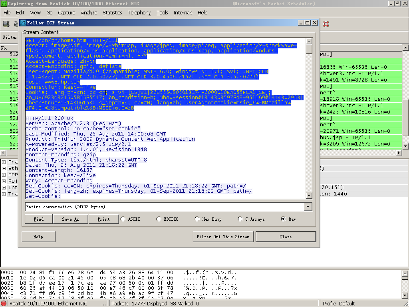Viewport: 409px width, 307px height.
Task: Open the Edit menu
Action: (20, 12)
